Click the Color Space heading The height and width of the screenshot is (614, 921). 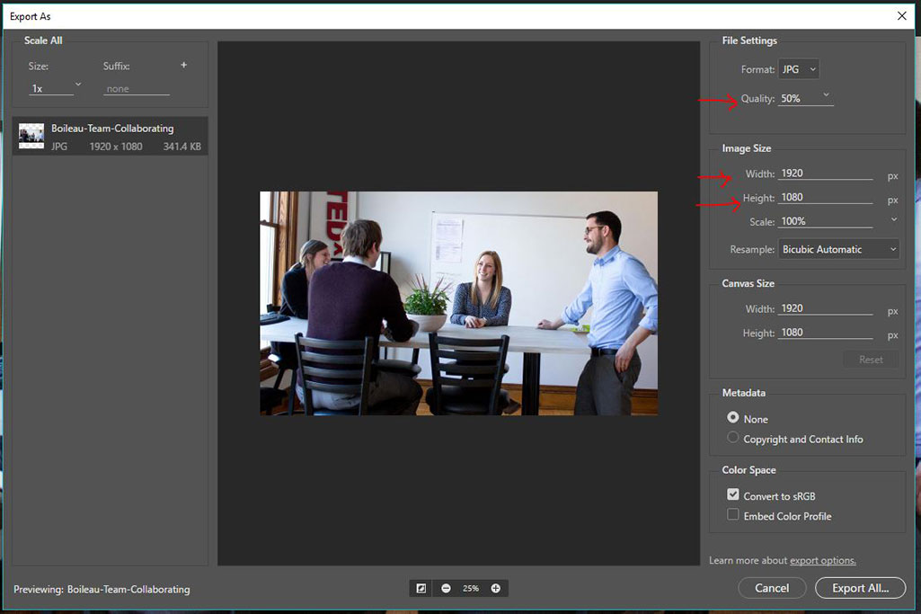[x=748, y=470]
